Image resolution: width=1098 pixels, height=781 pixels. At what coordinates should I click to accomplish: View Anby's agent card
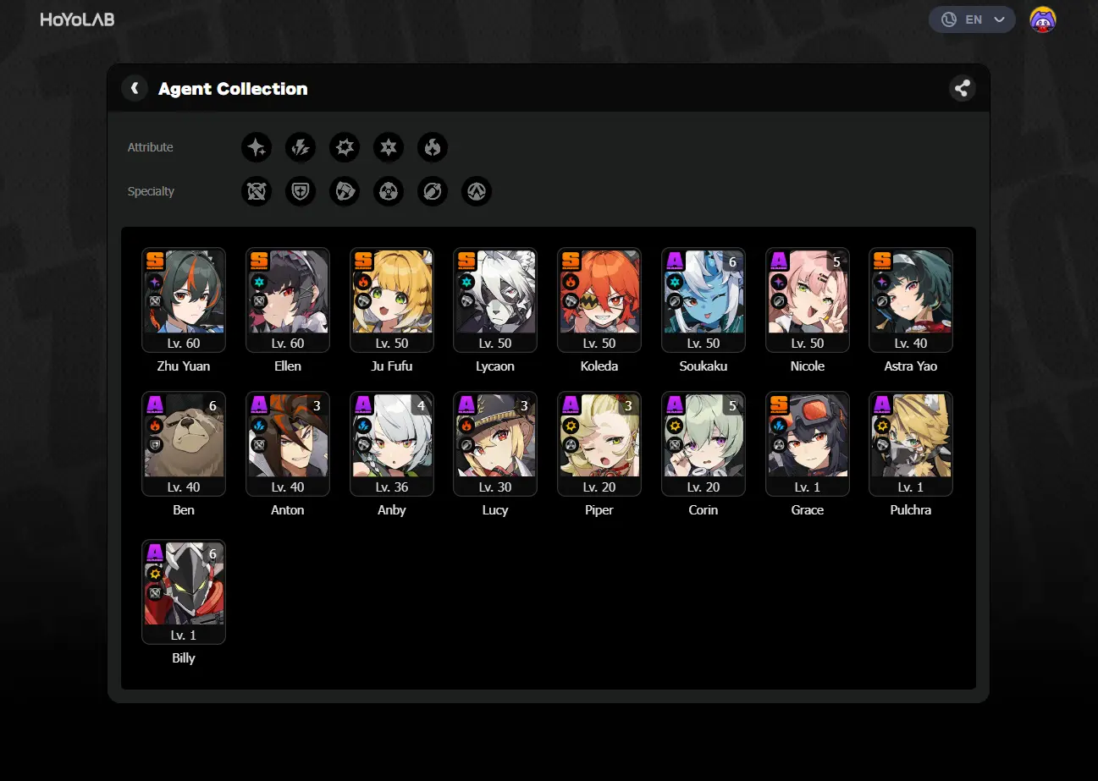click(392, 443)
